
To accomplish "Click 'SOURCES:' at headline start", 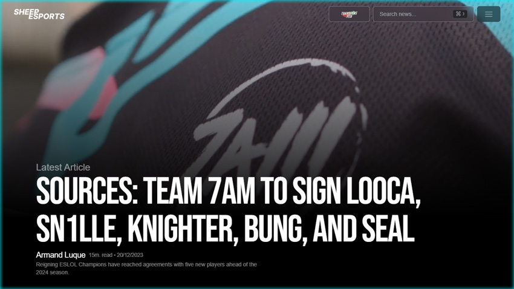I will [87, 192].
